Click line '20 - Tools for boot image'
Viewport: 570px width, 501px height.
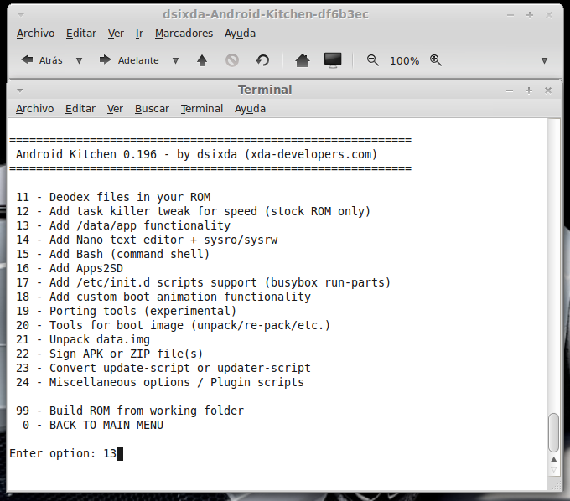[x=173, y=325]
